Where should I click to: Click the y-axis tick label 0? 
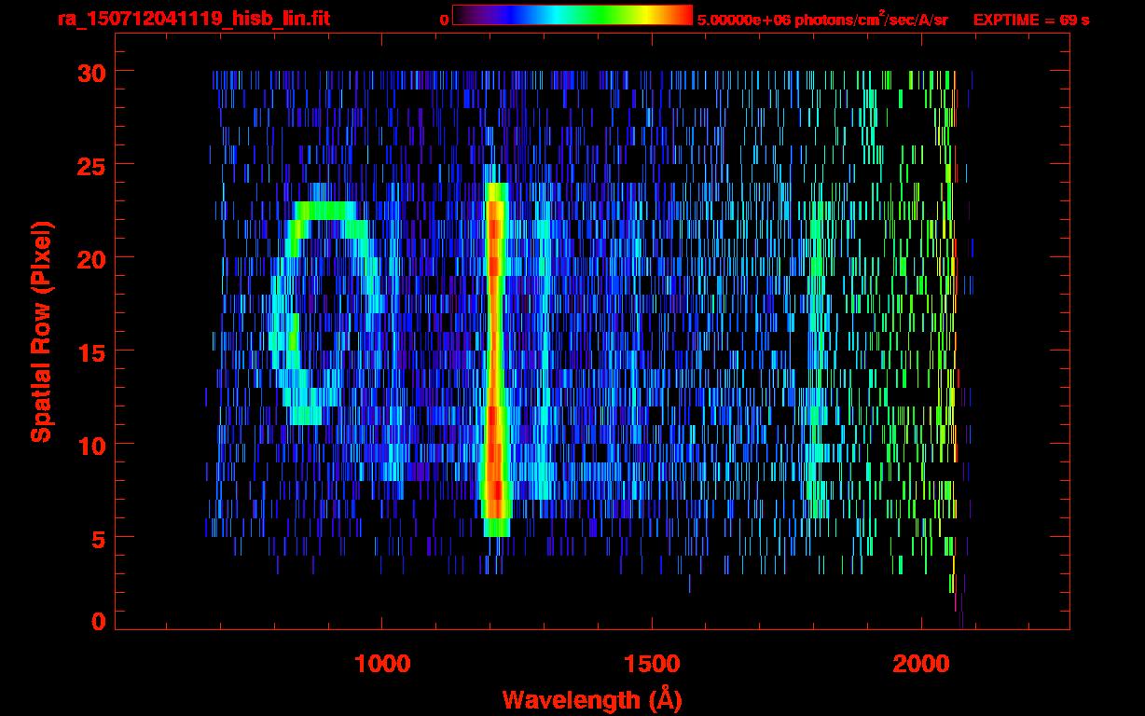tap(99, 620)
